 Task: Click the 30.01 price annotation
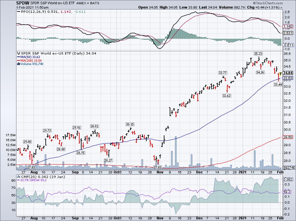[94, 126]
